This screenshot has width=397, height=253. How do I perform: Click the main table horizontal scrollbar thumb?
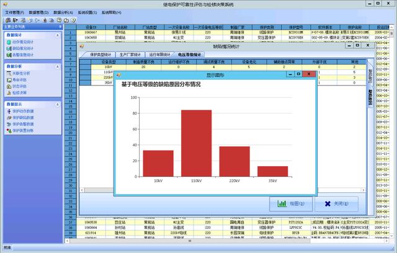190,241
